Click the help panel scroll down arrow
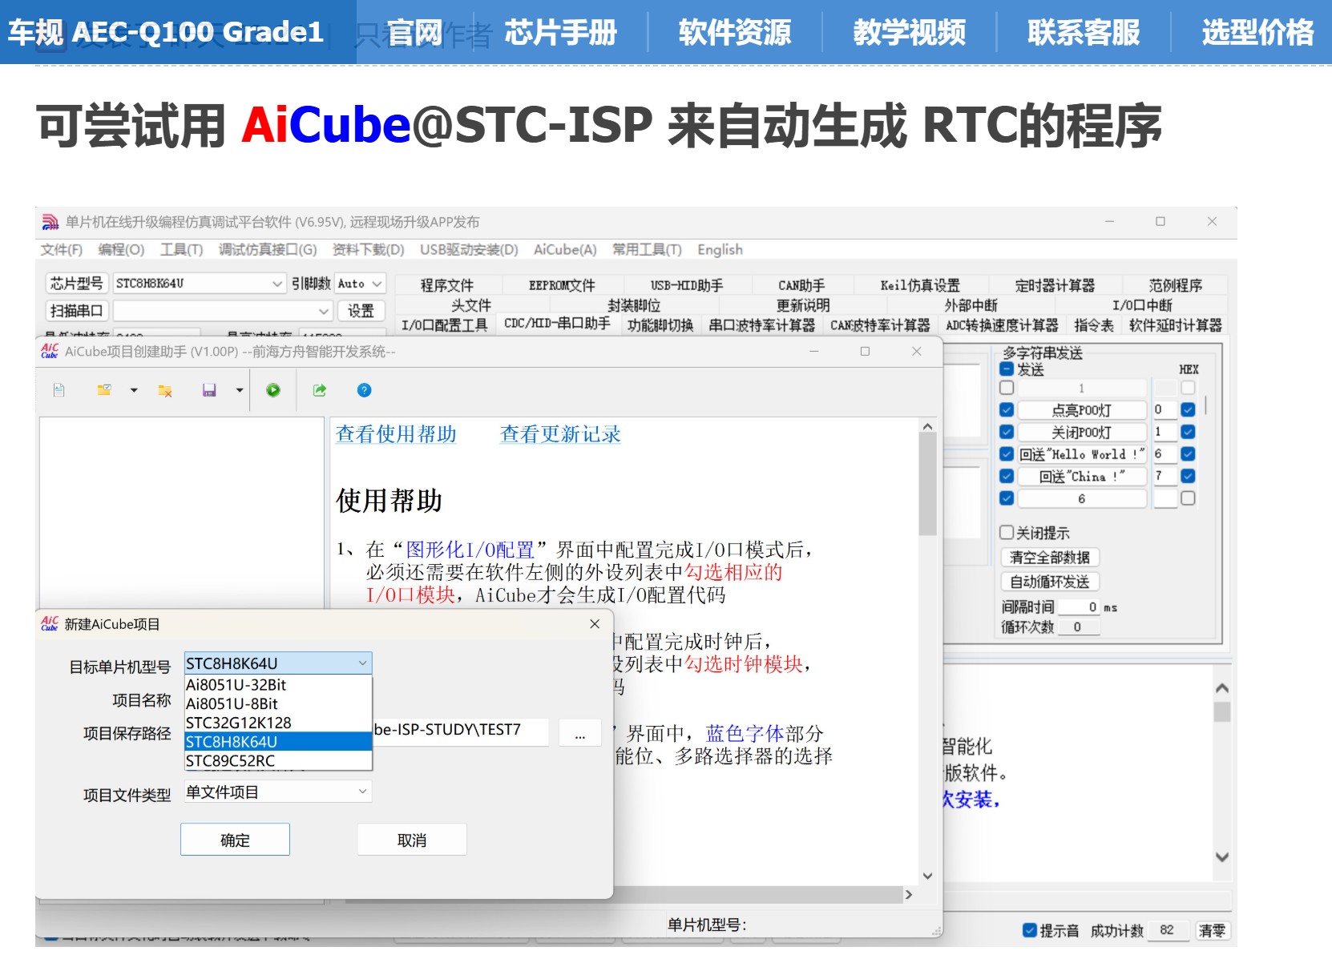Viewport: 1332px width, 963px height. point(928,876)
